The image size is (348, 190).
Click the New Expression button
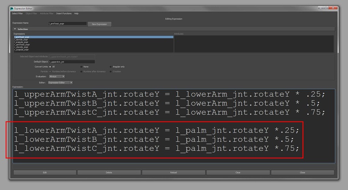click(100, 24)
